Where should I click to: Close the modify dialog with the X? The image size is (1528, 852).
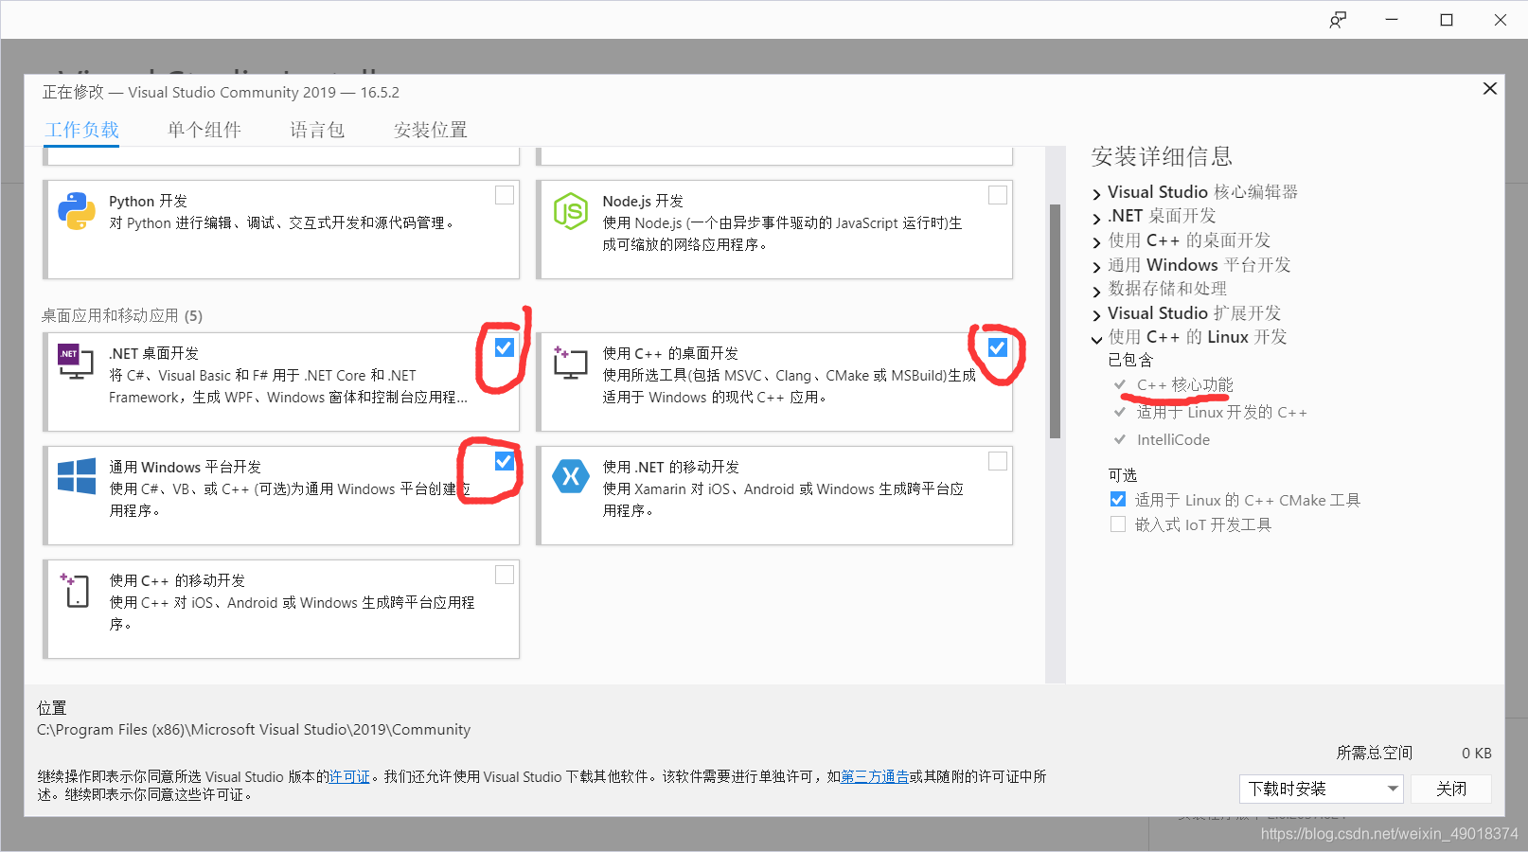pos(1489,88)
